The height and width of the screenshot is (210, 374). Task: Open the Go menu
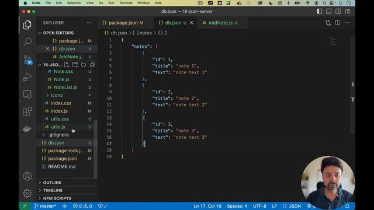pyautogui.click(x=101, y=3)
